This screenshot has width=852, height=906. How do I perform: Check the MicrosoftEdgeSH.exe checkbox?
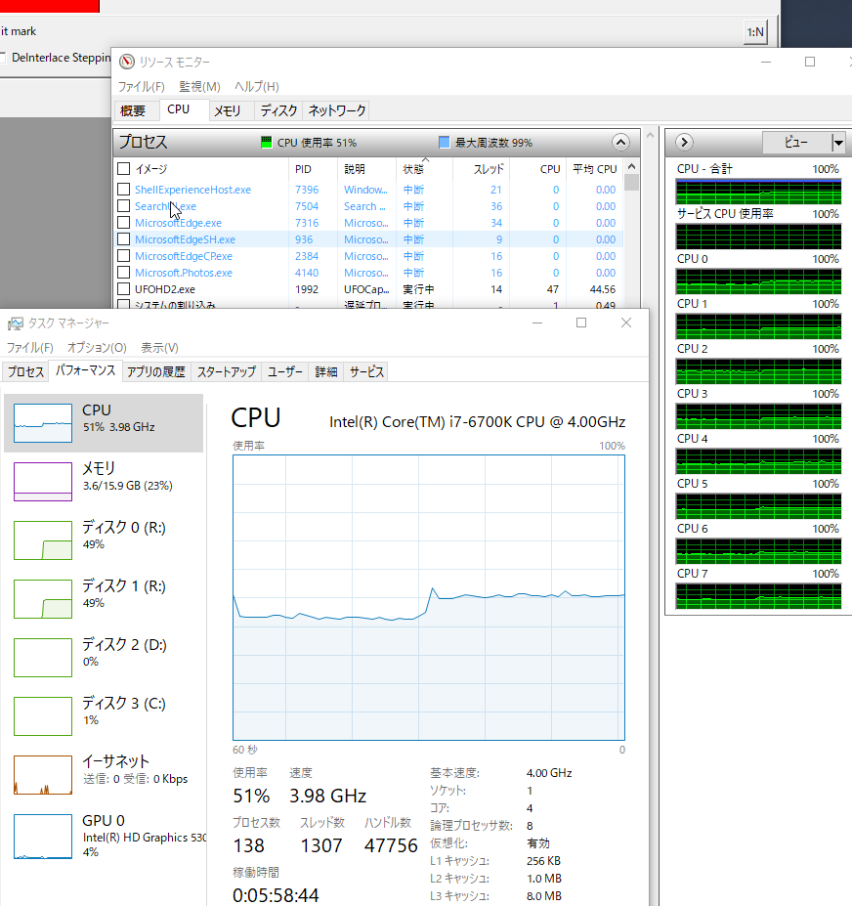click(x=124, y=239)
